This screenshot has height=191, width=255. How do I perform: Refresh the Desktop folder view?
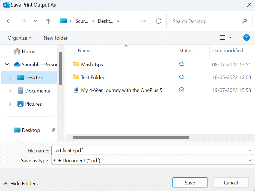coord(159,21)
